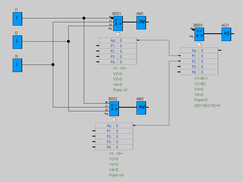Click the P3 value in B002 table
The image size is (243, 182).
123,142
